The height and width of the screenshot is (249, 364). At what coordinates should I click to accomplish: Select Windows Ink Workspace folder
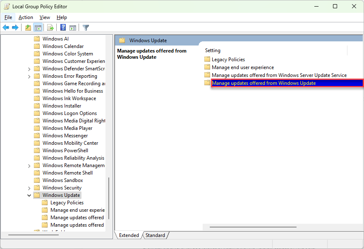pos(69,98)
